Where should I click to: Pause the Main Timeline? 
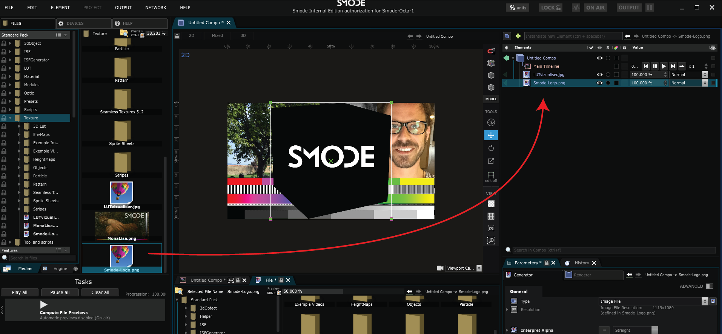pyautogui.click(x=654, y=66)
